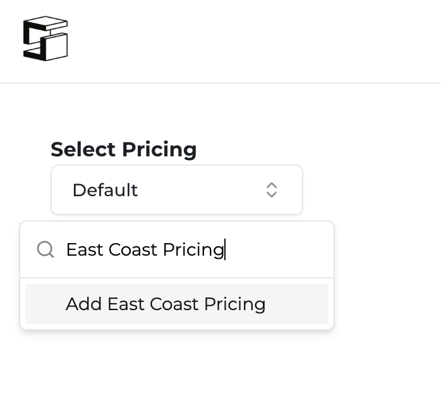The width and height of the screenshot is (441, 419).
Task: Go home via the top-left logo
Action: click(x=45, y=39)
